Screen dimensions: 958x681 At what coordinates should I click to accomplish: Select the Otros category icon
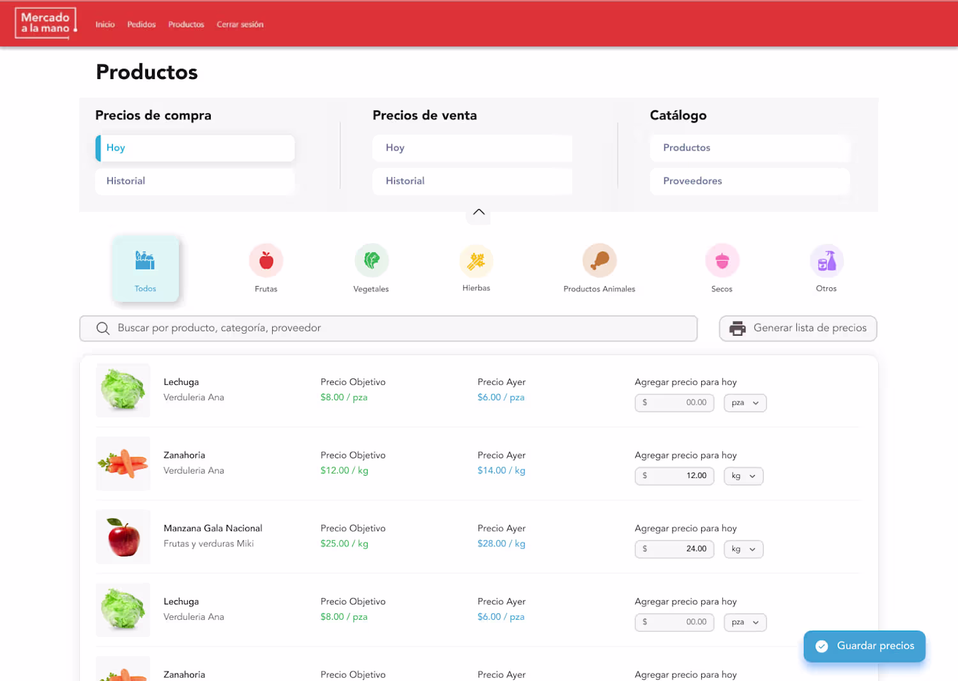(826, 260)
